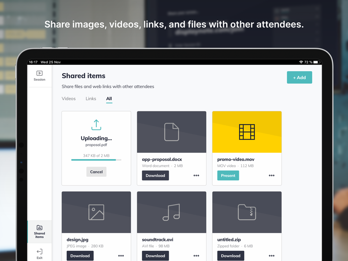
Task: Present promo-video.mov
Action: click(228, 176)
